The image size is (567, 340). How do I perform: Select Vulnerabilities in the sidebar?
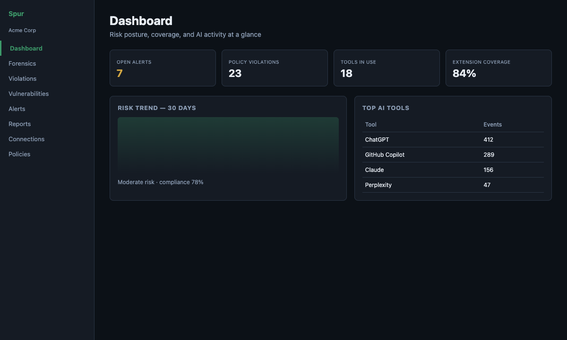(x=47, y=93)
